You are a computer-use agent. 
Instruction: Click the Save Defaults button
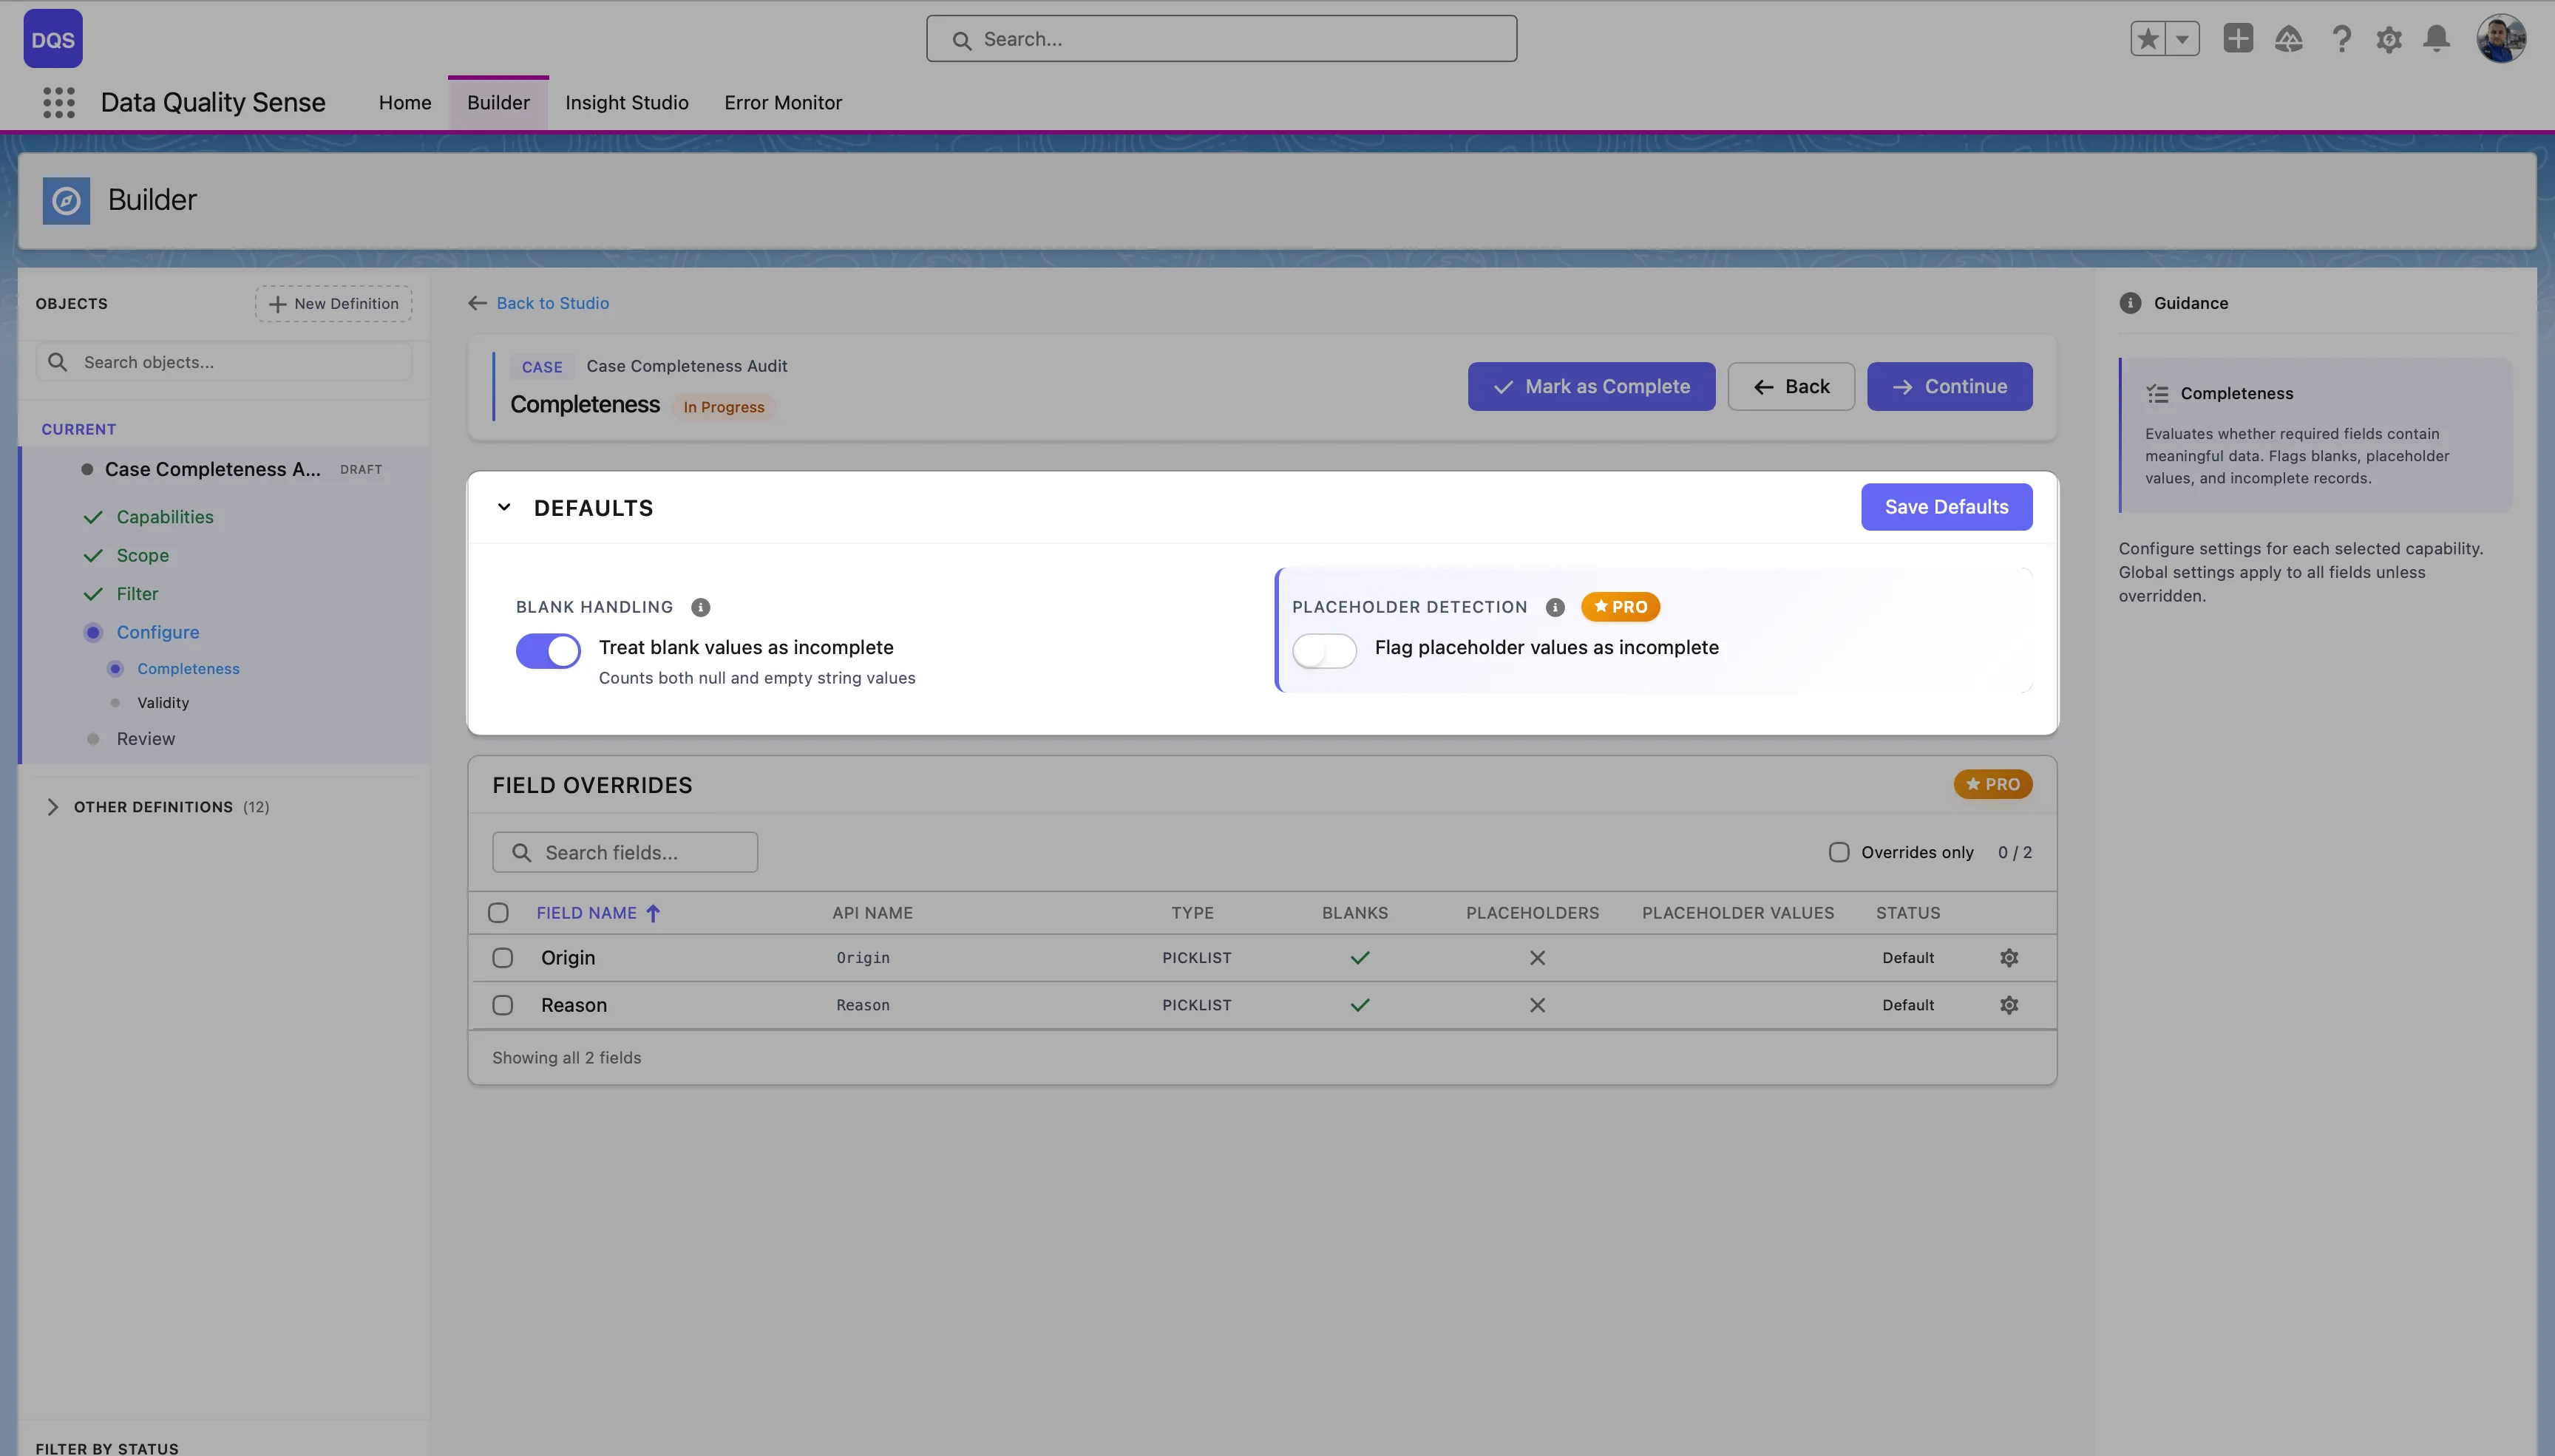pyautogui.click(x=1944, y=507)
